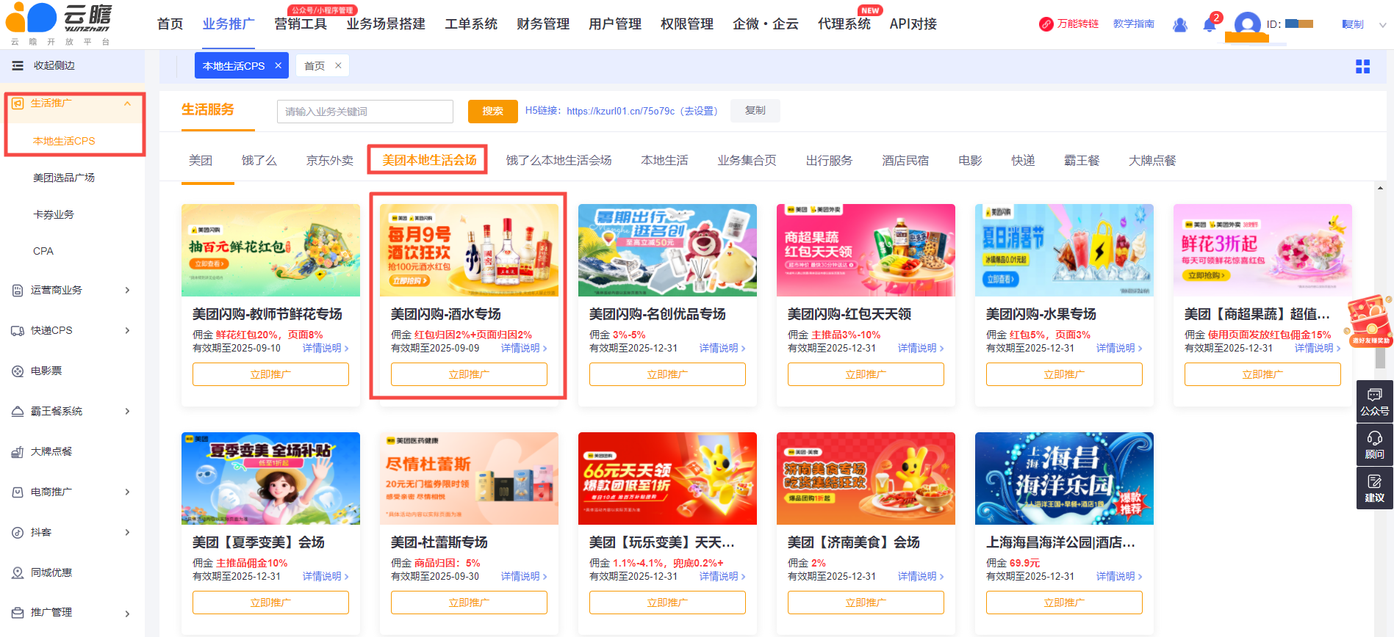The width and height of the screenshot is (1394, 637).
Task: Click the 电影票 sidebar icon
Action: coord(18,371)
